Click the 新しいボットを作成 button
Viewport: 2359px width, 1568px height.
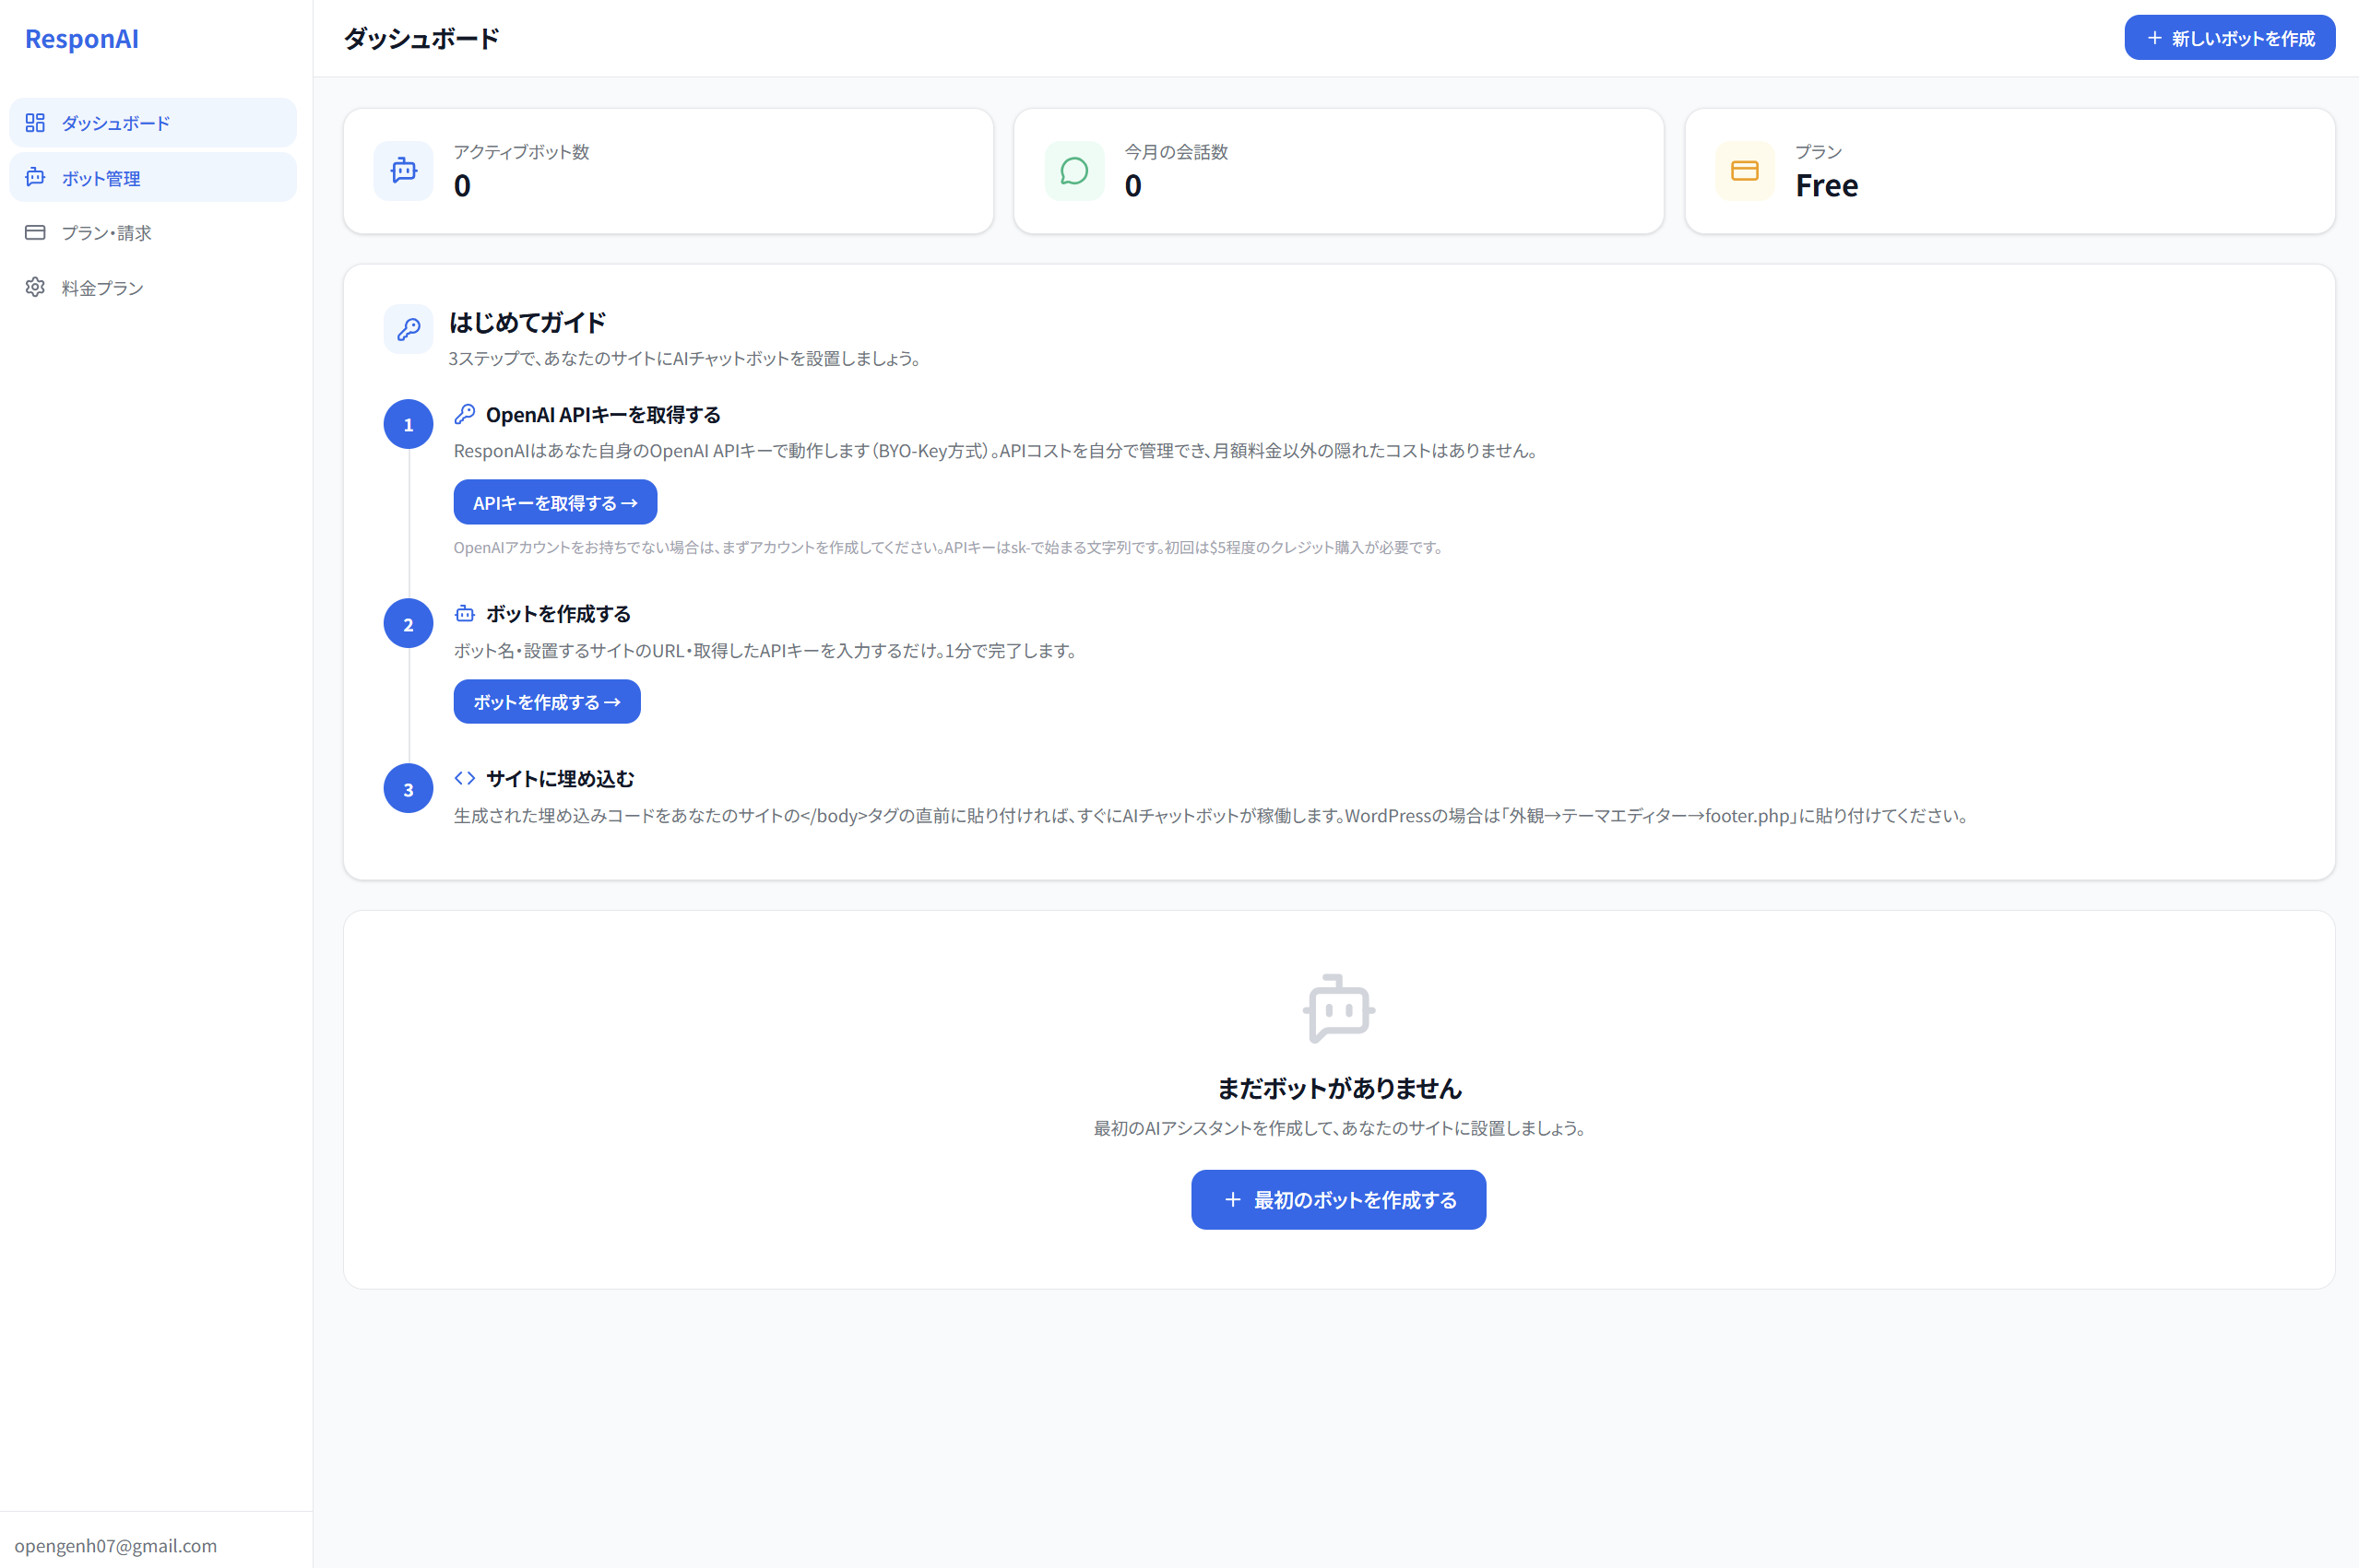coord(2229,38)
